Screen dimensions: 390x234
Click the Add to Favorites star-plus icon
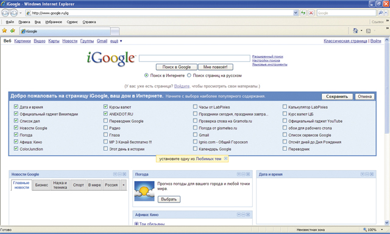click(x=13, y=31)
